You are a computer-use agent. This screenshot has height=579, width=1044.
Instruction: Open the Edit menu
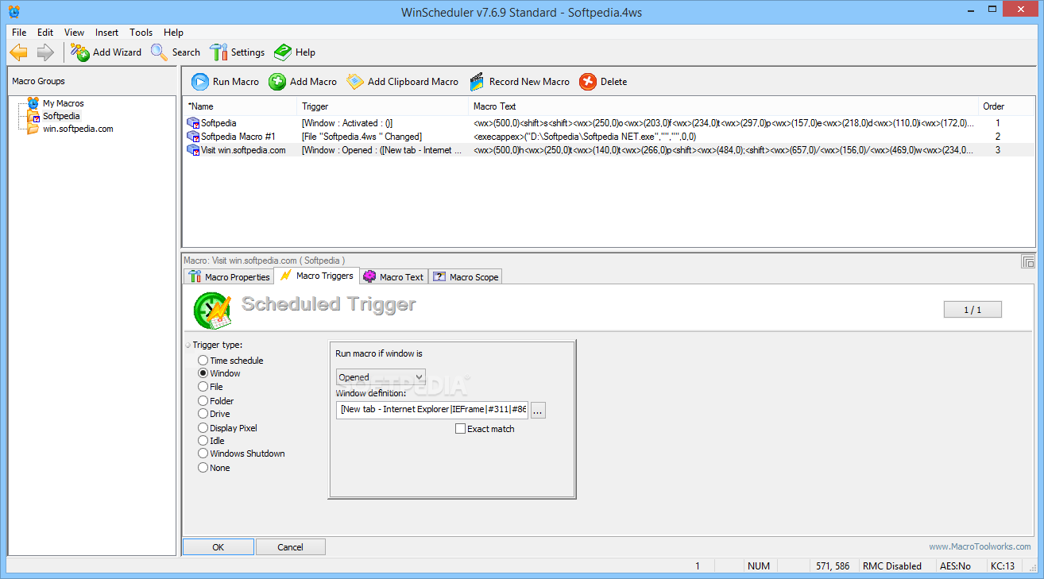pyautogui.click(x=45, y=33)
